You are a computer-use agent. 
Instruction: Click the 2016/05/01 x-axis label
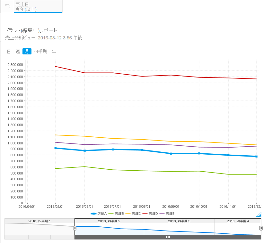pyautogui.click(x=55, y=207)
